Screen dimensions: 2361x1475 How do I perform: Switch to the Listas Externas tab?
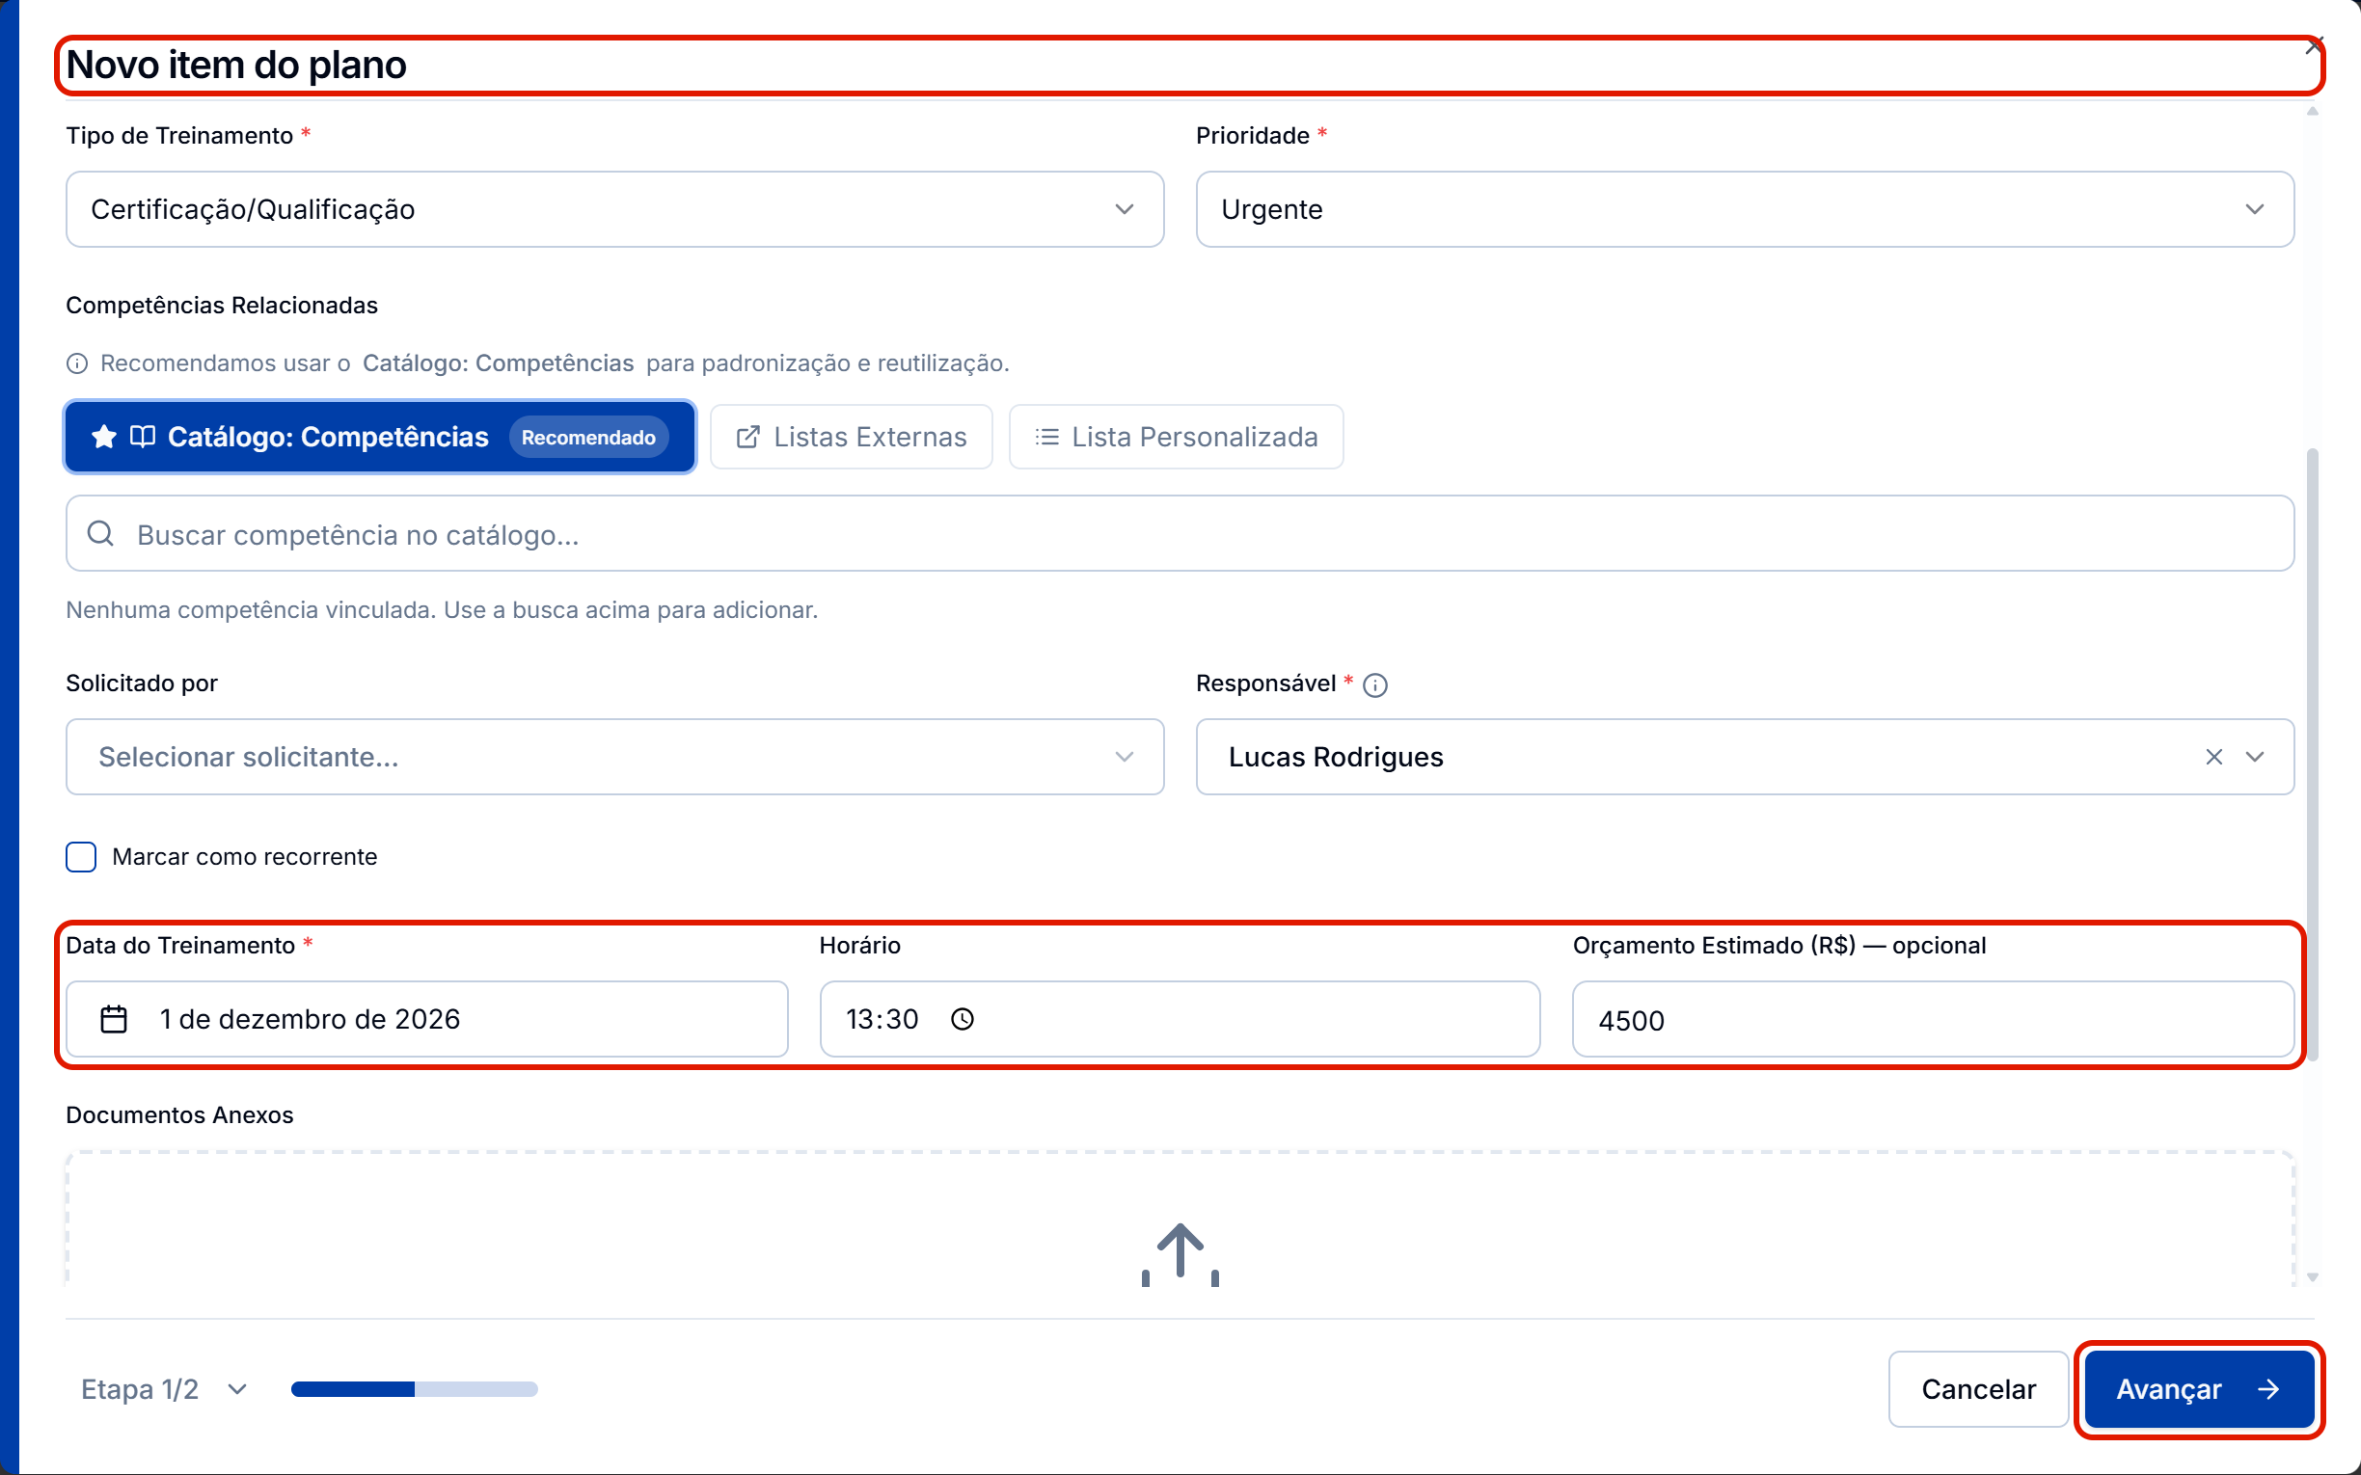tap(851, 437)
